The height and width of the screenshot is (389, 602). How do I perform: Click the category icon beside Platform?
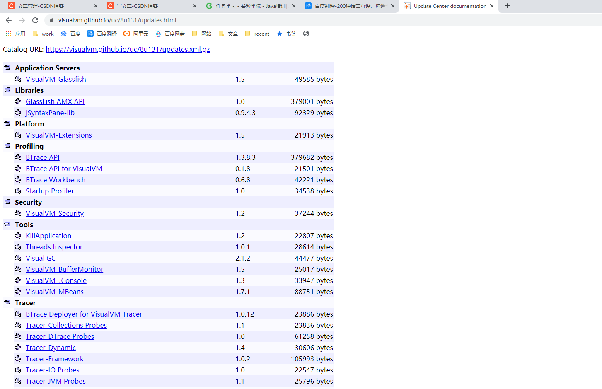click(x=7, y=123)
